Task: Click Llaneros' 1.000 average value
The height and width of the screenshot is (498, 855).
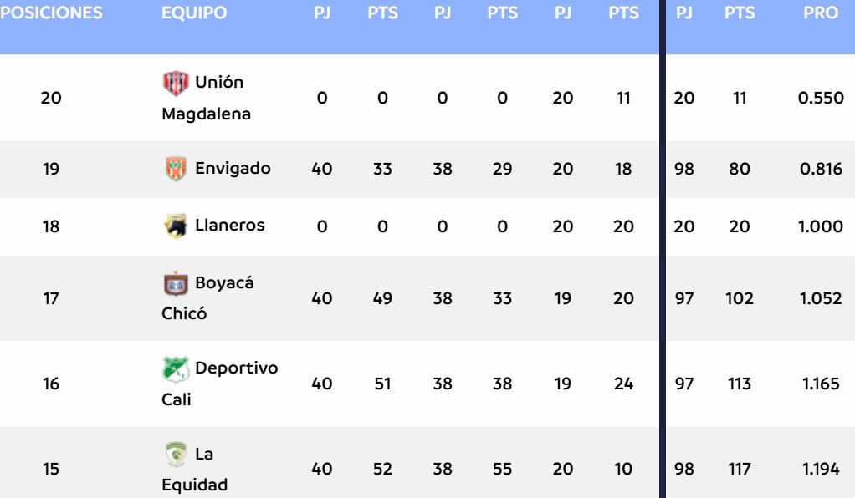Action: [821, 226]
